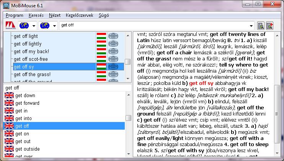This screenshot has height=161, width=284.
Task: Click the UK flag beside 'get into'
Action: click(9, 118)
